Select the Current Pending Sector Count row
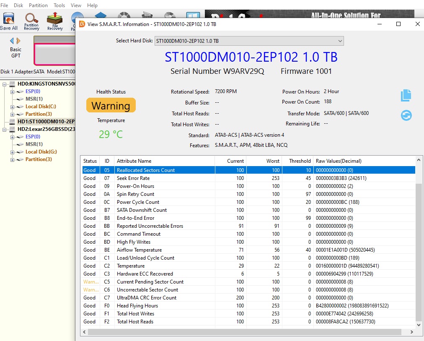Image resolution: width=424 pixels, height=341 pixels. tap(248, 282)
